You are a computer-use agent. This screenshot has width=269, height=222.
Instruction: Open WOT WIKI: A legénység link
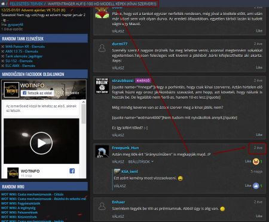pyautogui.click(x=19, y=208)
